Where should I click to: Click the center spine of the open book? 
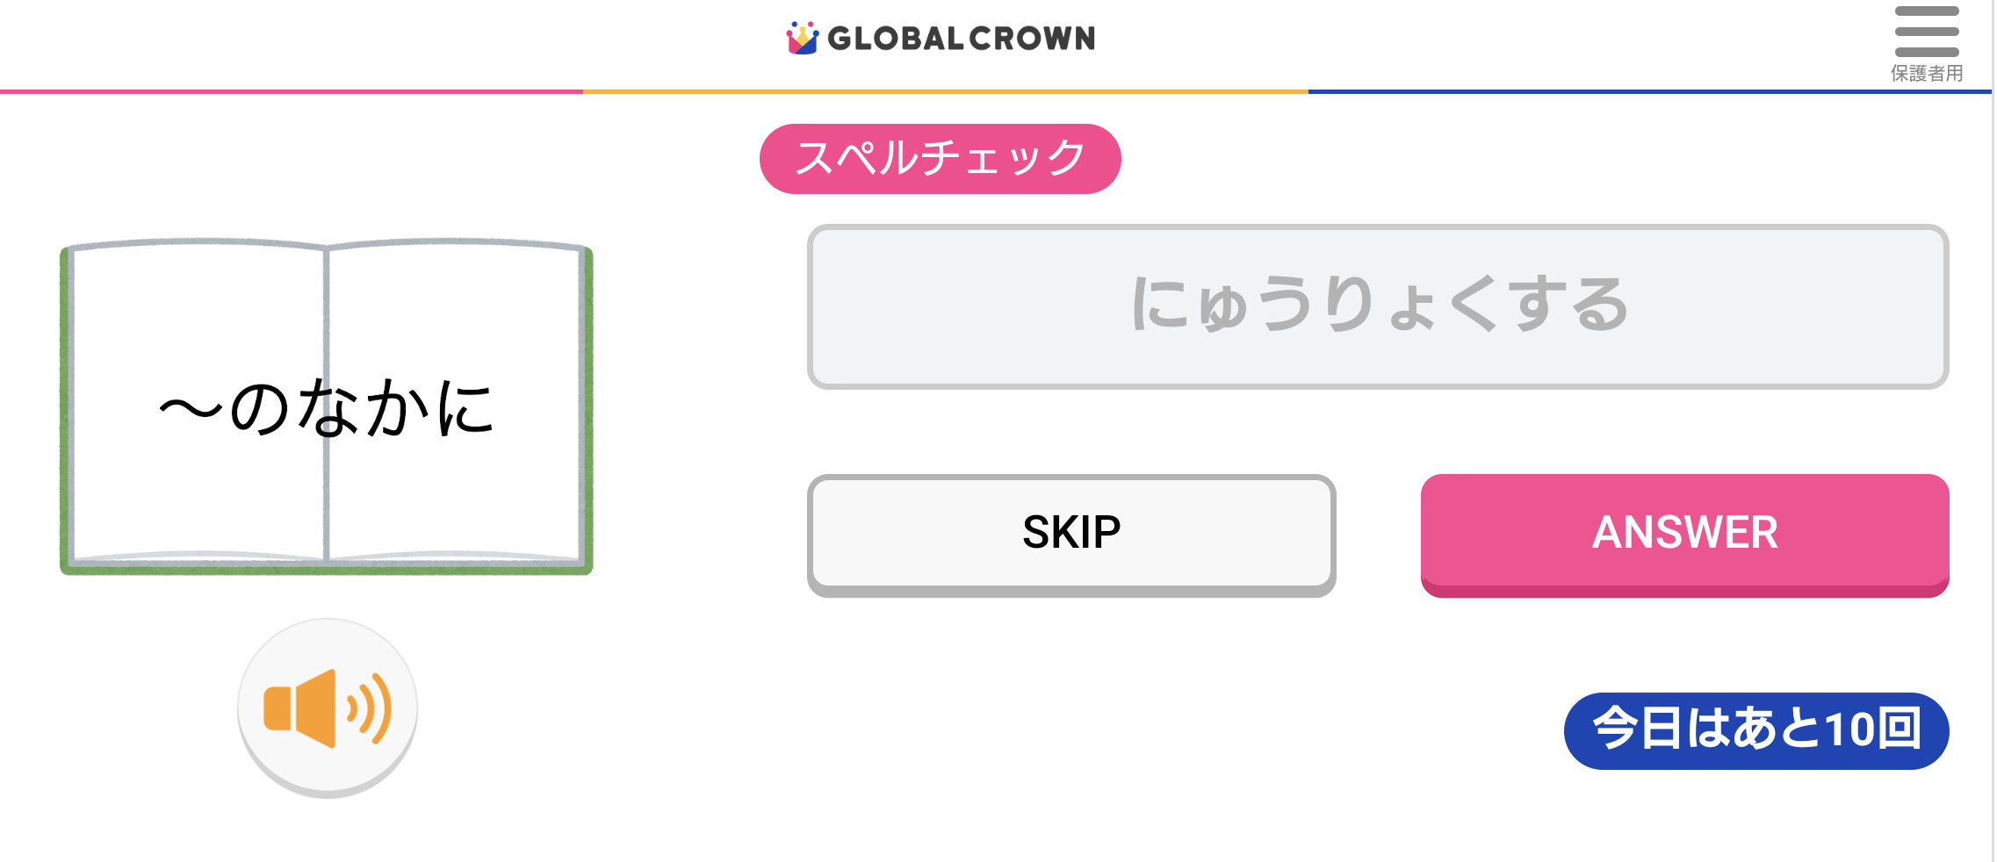pos(326,492)
